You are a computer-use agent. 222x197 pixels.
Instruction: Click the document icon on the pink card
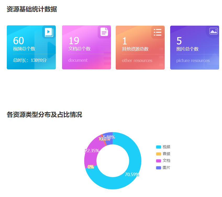[104, 31]
